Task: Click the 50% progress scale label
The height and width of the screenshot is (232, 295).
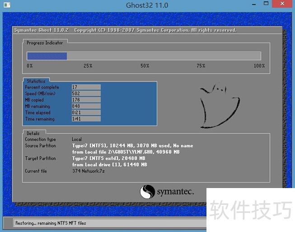Action: point(145,66)
